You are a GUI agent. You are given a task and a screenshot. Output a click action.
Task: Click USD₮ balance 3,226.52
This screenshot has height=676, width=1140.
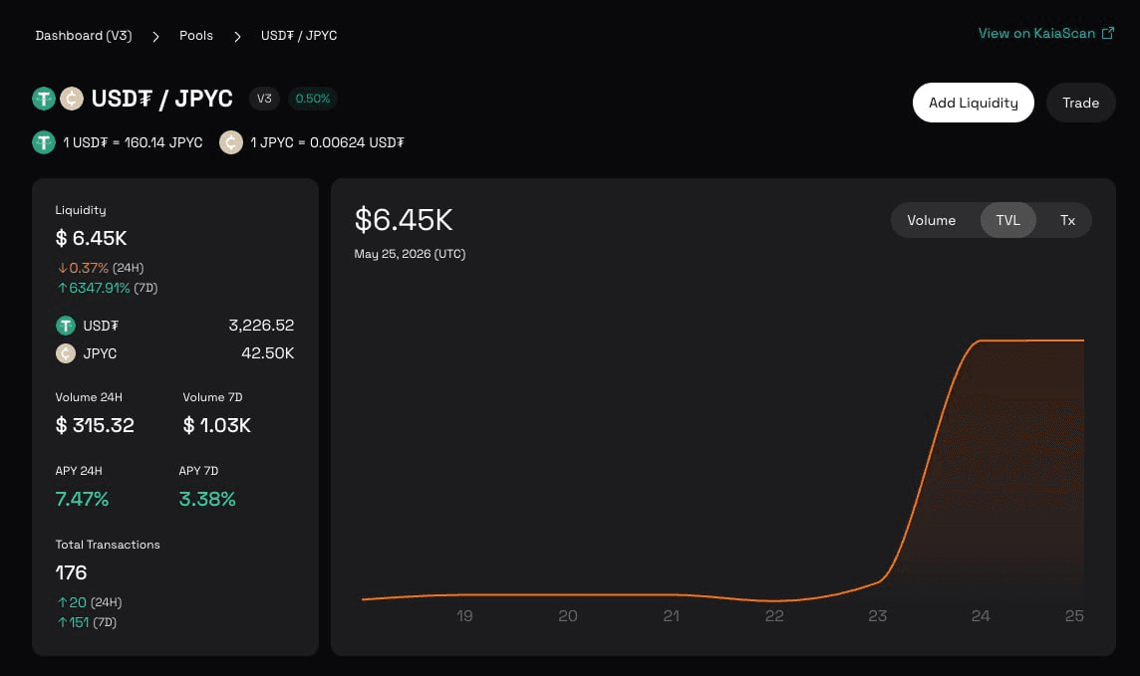pos(261,326)
